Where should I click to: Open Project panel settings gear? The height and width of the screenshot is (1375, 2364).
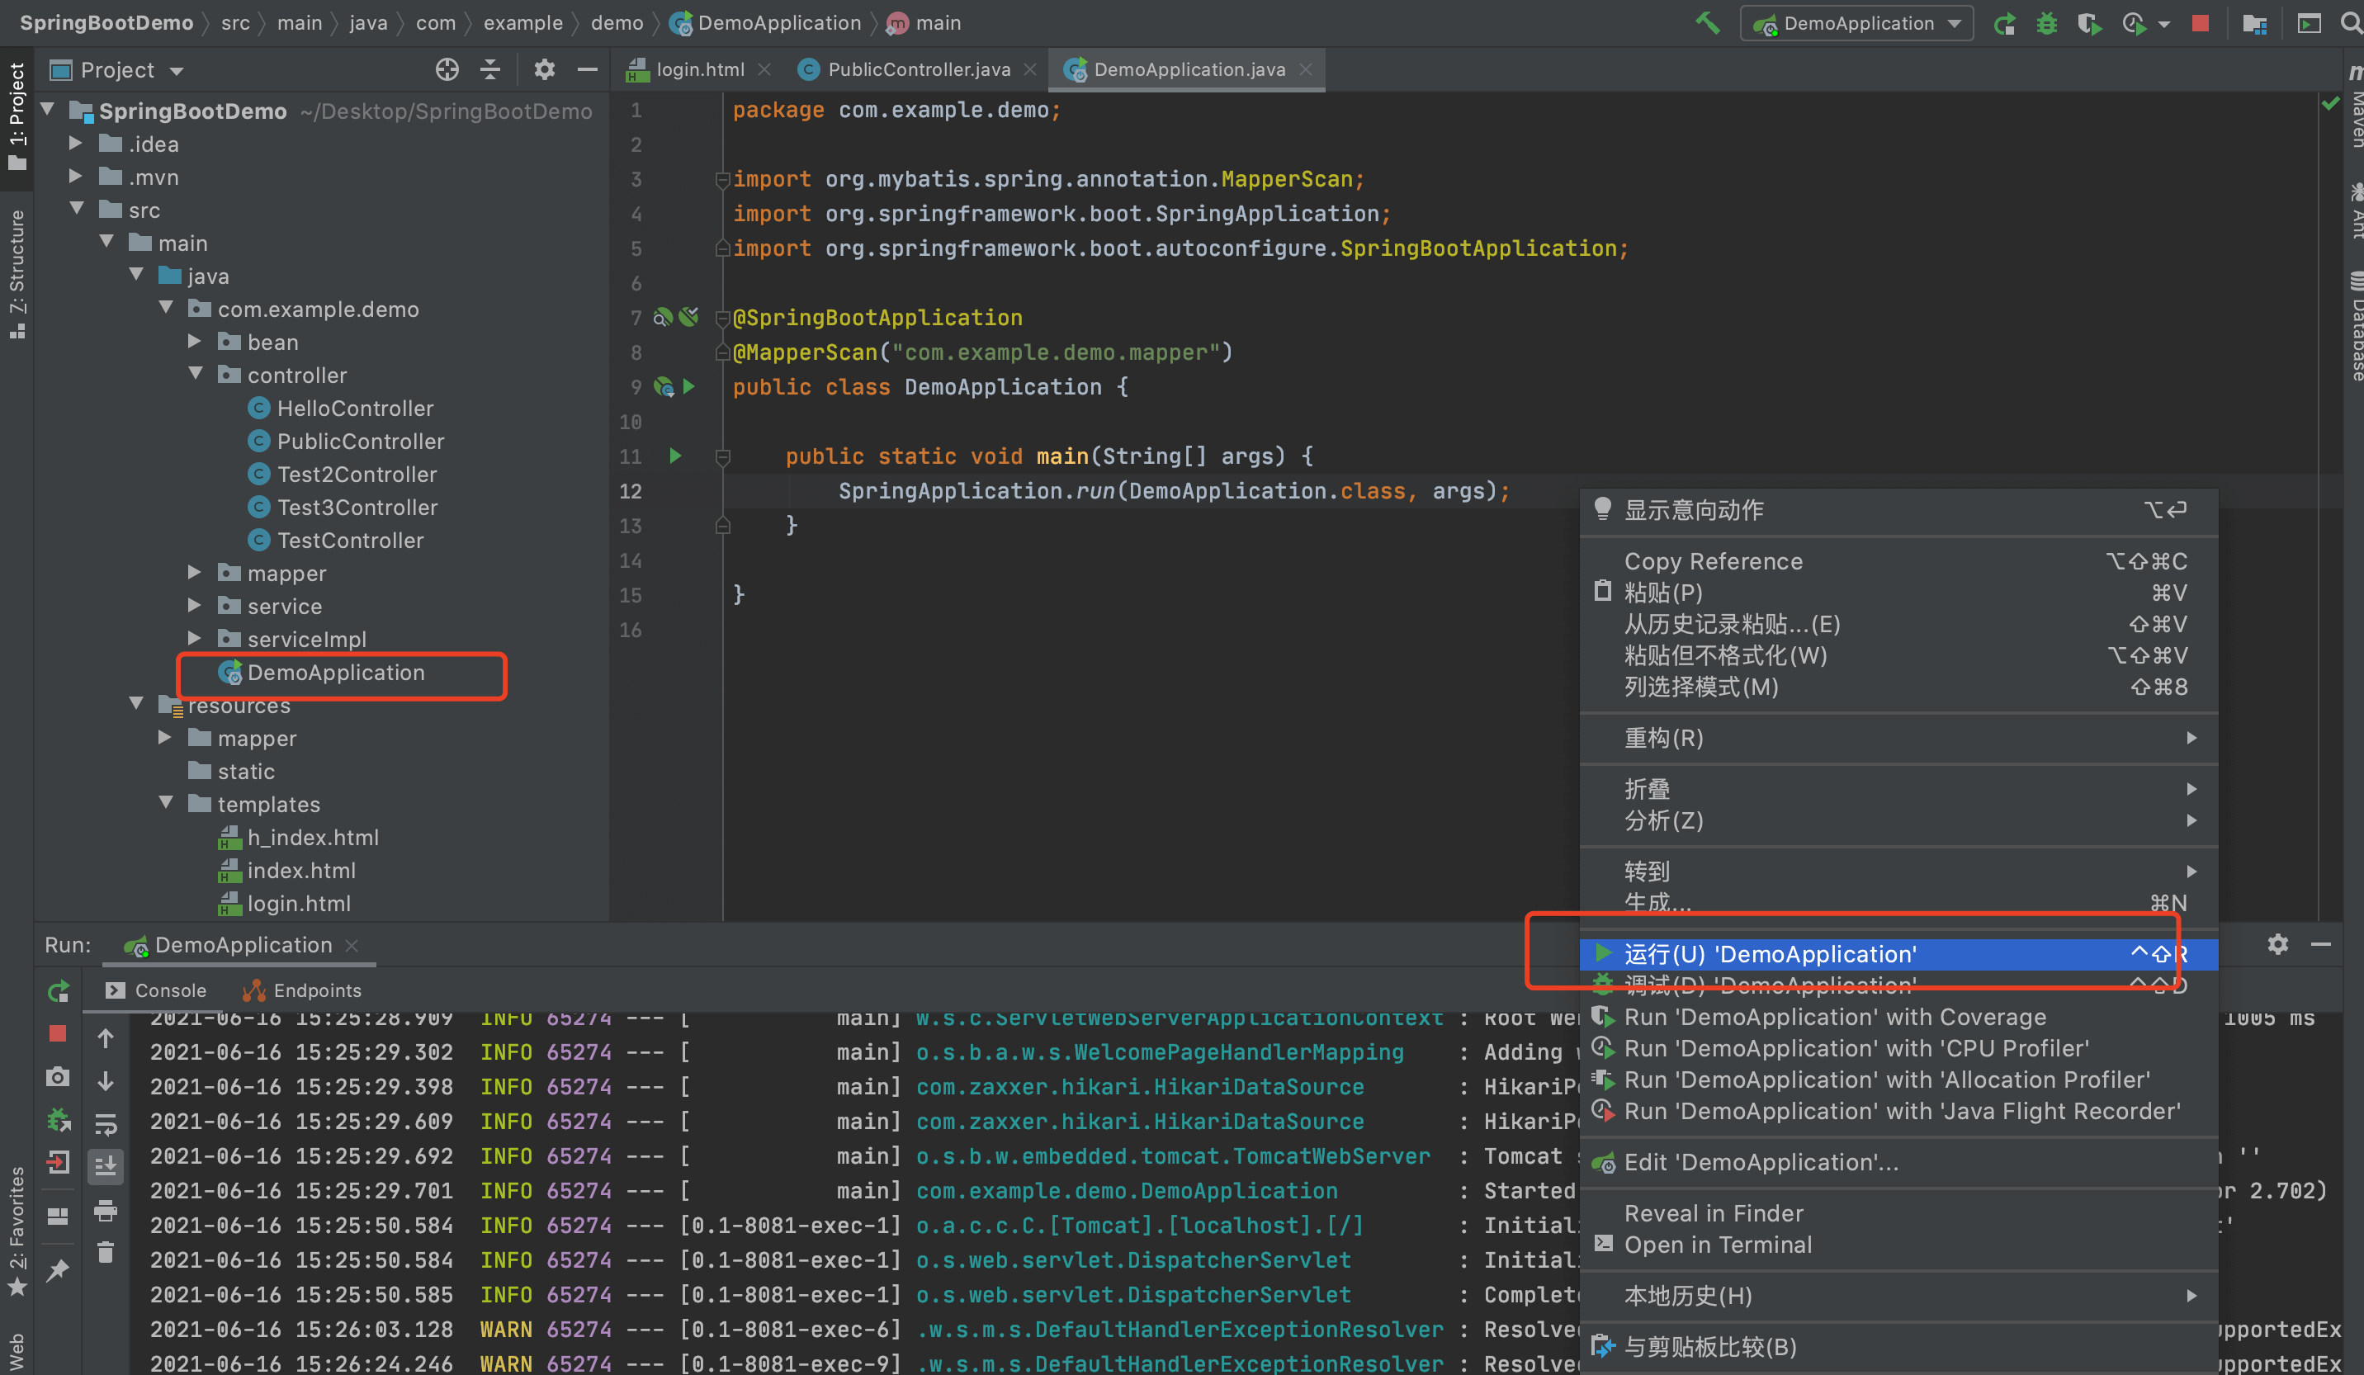544,69
